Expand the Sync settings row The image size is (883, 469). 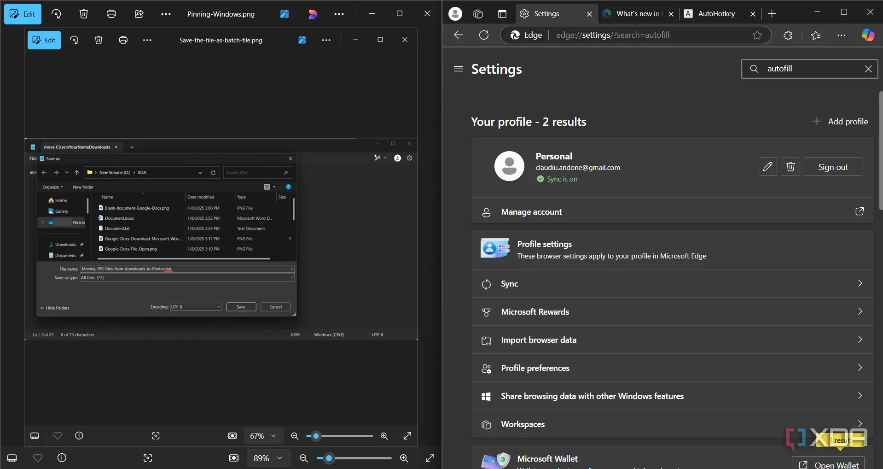[672, 284]
